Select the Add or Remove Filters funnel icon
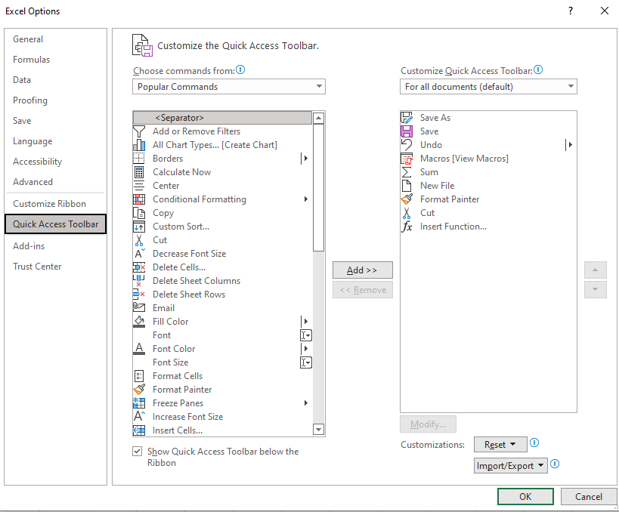 [x=139, y=131]
